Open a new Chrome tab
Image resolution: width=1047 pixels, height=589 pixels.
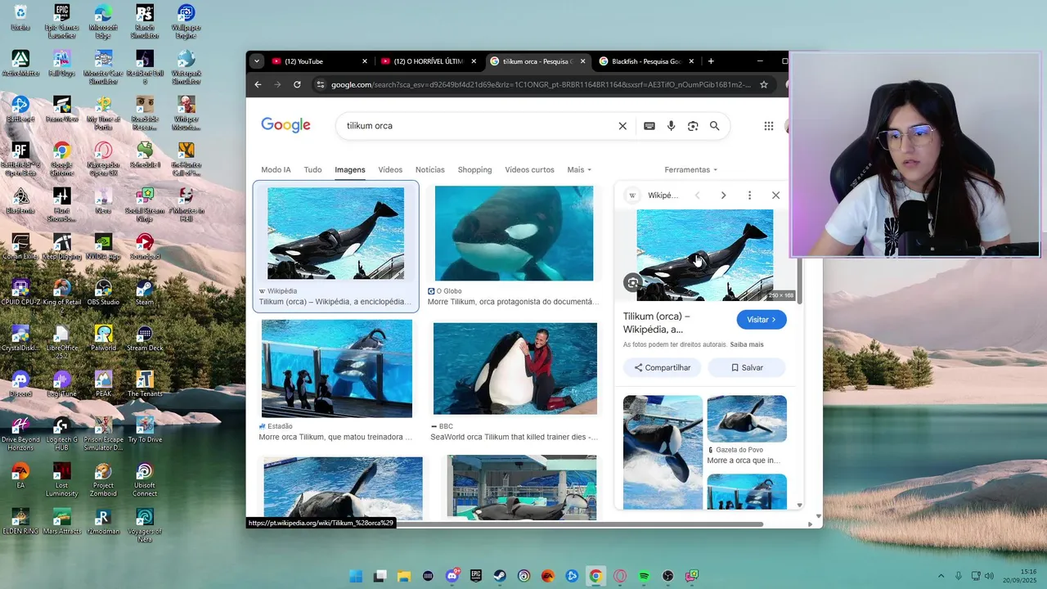click(711, 61)
